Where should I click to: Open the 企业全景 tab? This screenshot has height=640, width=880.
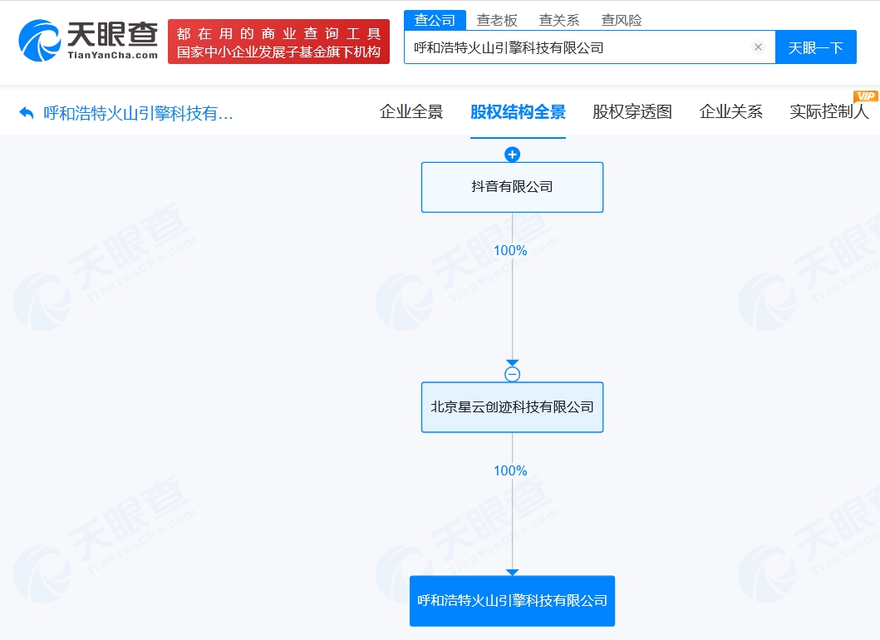click(x=411, y=112)
